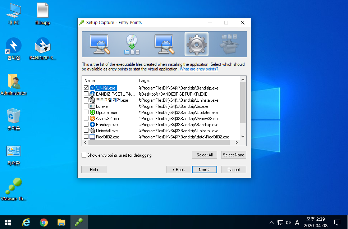The image size is (348, 229).
Task: Check the Aiview32.exe entry point
Action: pos(86,118)
